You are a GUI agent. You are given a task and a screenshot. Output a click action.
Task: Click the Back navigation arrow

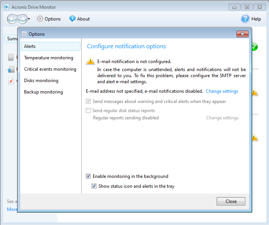12,19
